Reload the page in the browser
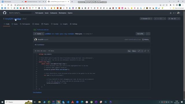This screenshot has width=185, height=104. tap(8, 5)
